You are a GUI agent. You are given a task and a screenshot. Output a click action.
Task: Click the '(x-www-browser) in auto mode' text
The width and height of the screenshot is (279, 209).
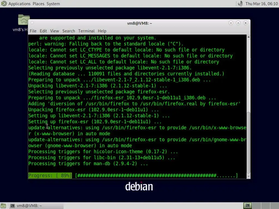[72, 134]
